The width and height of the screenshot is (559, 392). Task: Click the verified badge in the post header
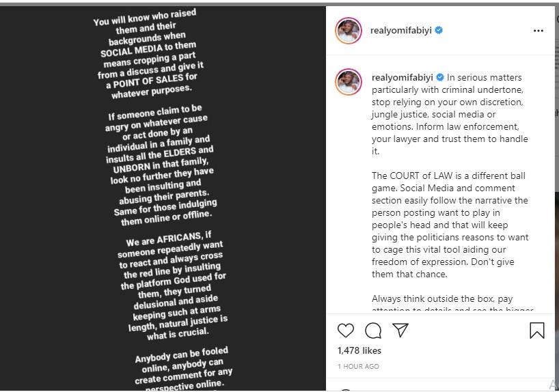click(x=439, y=31)
